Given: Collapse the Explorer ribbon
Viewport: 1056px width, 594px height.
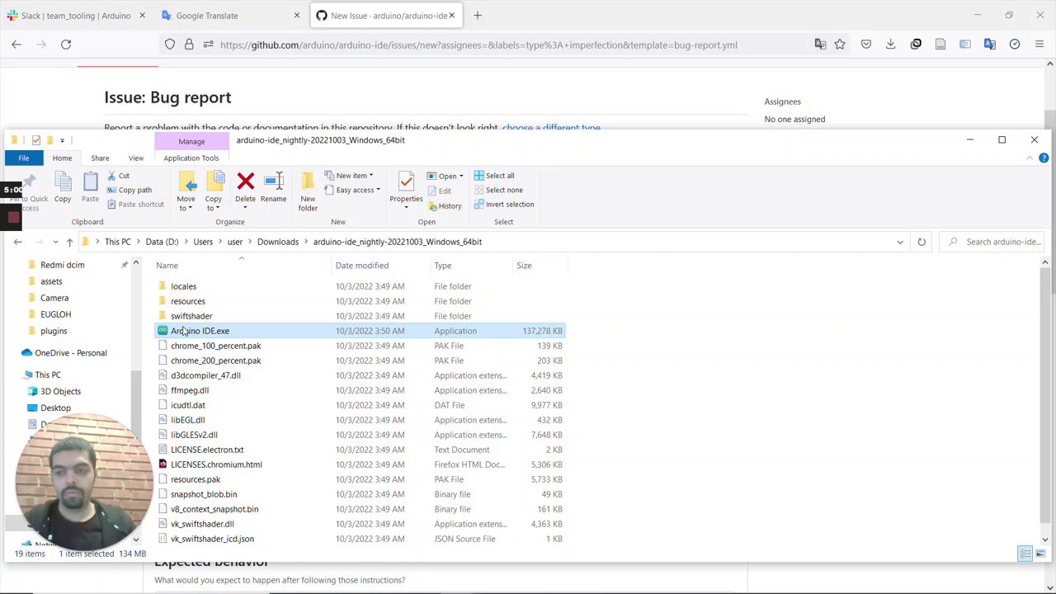Looking at the screenshot, I should point(1030,158).
